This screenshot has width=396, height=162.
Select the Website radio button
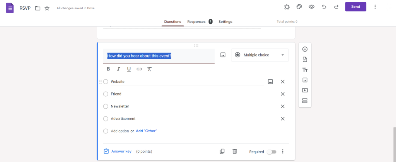(106, 82)
